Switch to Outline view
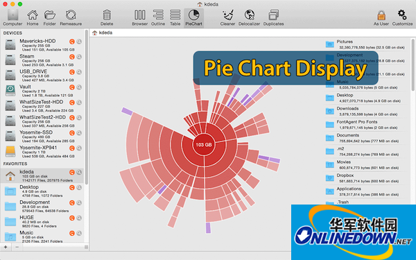 click(x=158, y=17)
